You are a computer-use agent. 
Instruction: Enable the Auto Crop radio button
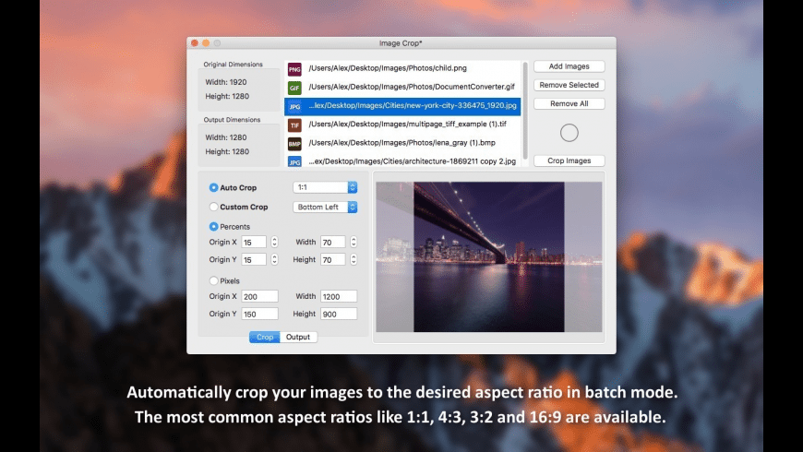(x=213, y=188)
